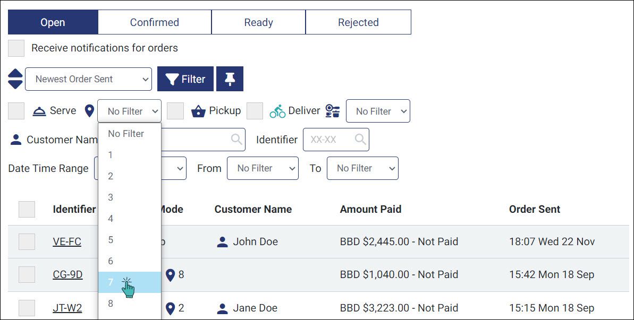This screenshot has height=320, width=634.
Task: Click the location pin icon in CG-9D row
Action: [170, 275]
